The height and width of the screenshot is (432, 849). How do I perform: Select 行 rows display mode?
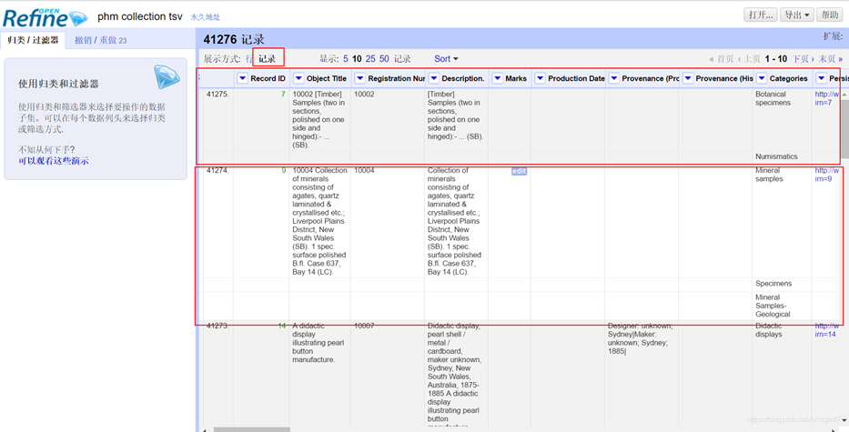click(x=249, y=59)
